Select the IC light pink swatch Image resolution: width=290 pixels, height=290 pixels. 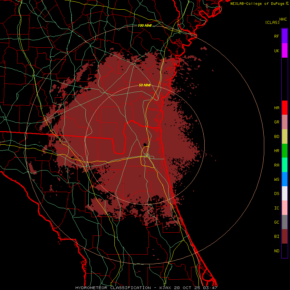point(285,208)
